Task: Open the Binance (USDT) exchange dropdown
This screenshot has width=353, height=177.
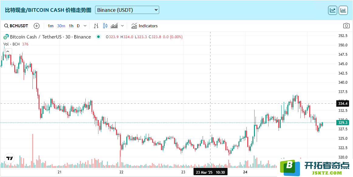Action: click(127, 10)
